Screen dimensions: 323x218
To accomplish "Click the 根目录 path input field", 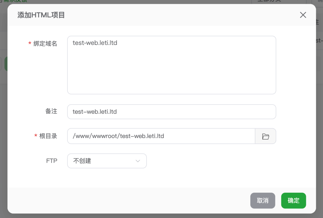I will tap(161, 136).
